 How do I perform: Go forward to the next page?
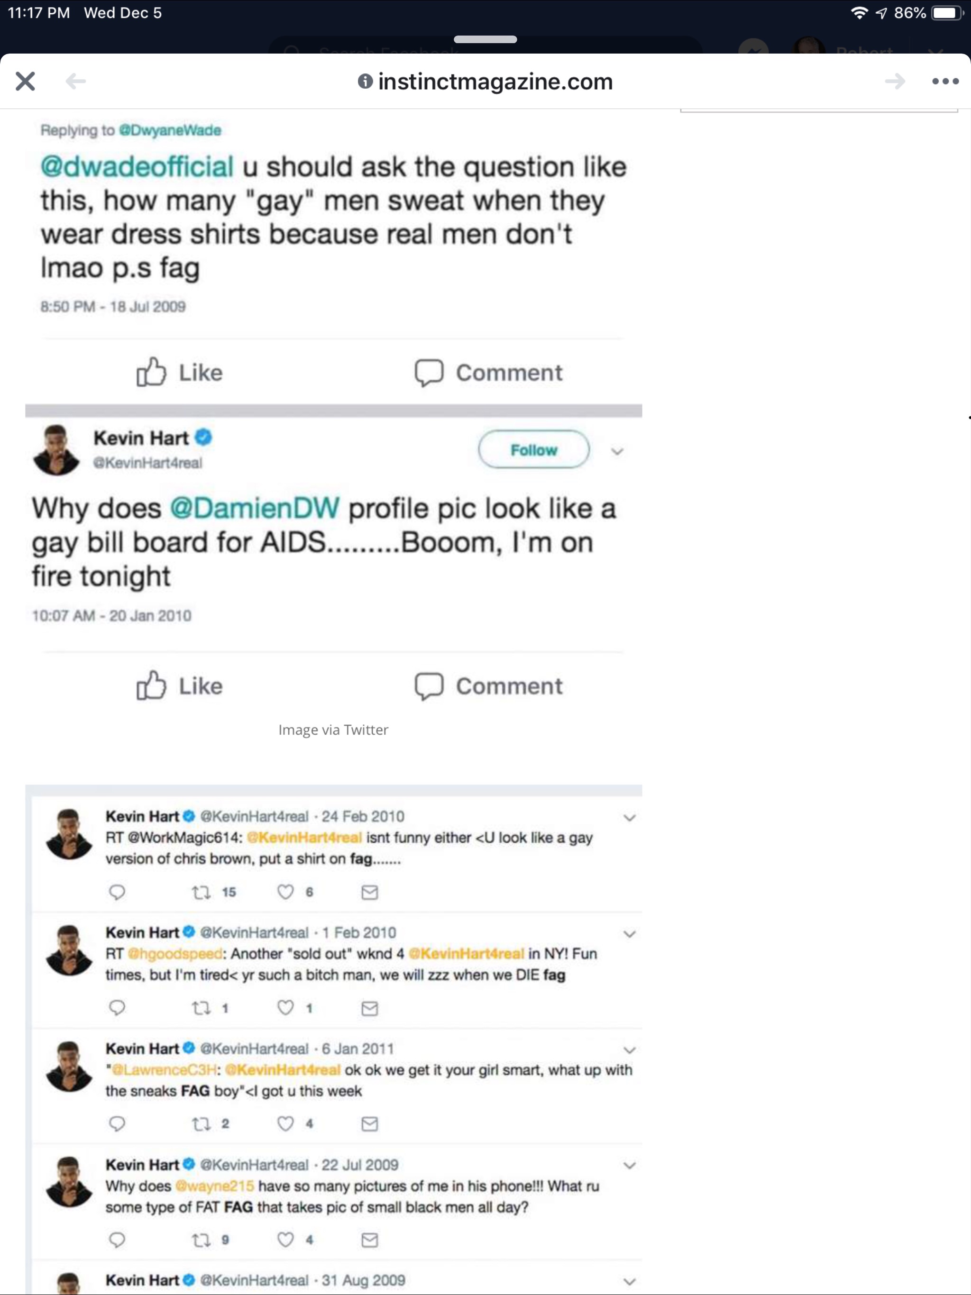click(894, 82)
